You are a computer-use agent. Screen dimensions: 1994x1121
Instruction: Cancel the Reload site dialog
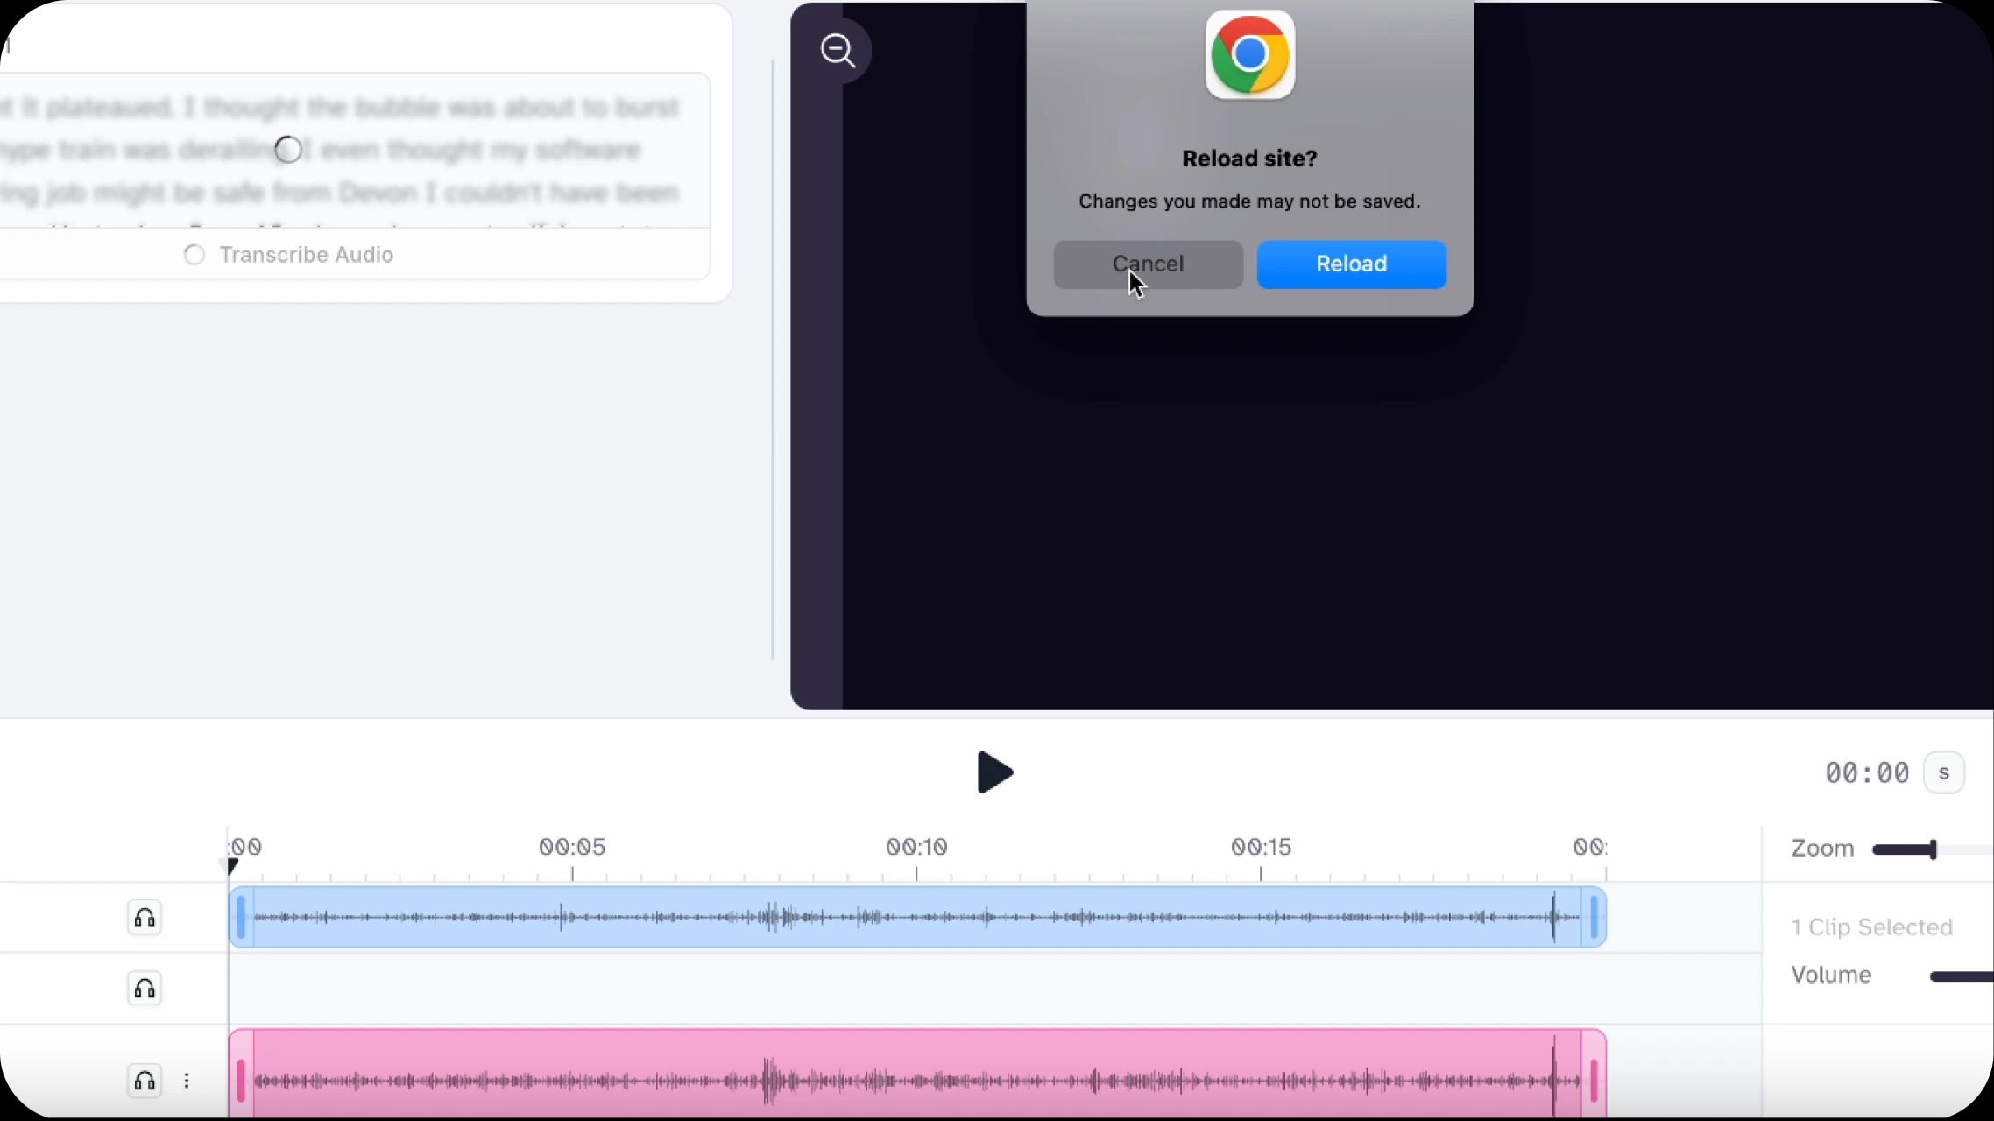coord(1148,264)
